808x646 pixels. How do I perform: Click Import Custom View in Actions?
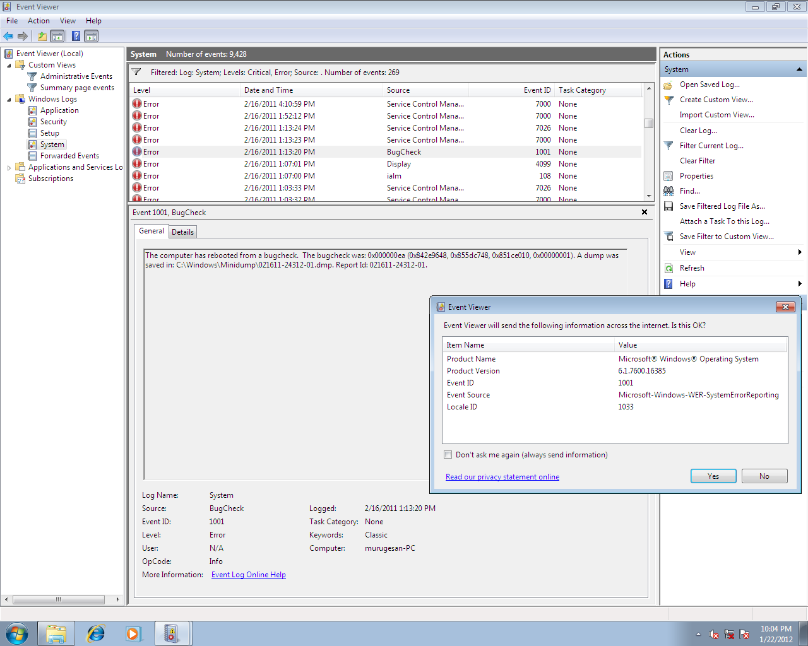tap(717, 115)
